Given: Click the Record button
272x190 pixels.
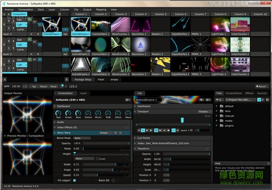Looking at the screenshot, I should pyautogui.click(x=262, y=86).
